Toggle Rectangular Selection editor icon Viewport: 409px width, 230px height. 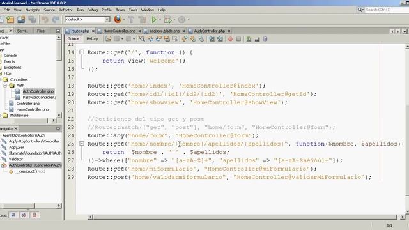[x=174, y=39]
